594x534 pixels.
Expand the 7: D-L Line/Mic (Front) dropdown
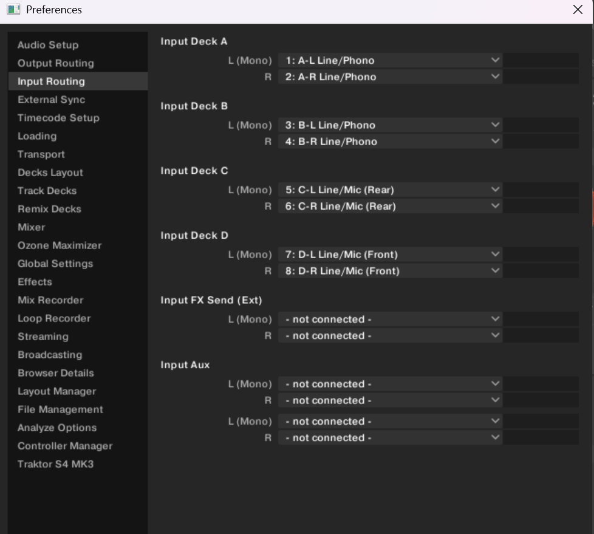(390, 255)
